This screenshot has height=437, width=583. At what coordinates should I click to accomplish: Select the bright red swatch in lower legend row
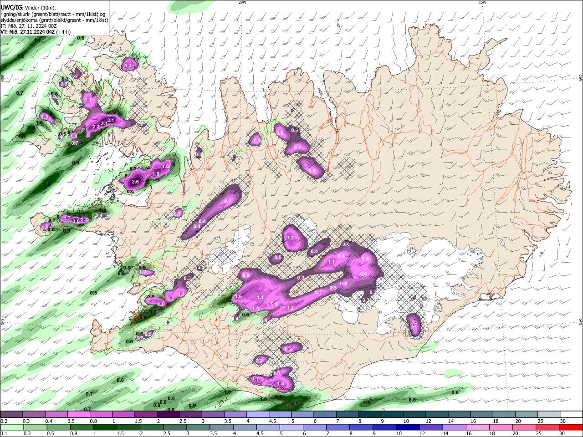point(571,427)
